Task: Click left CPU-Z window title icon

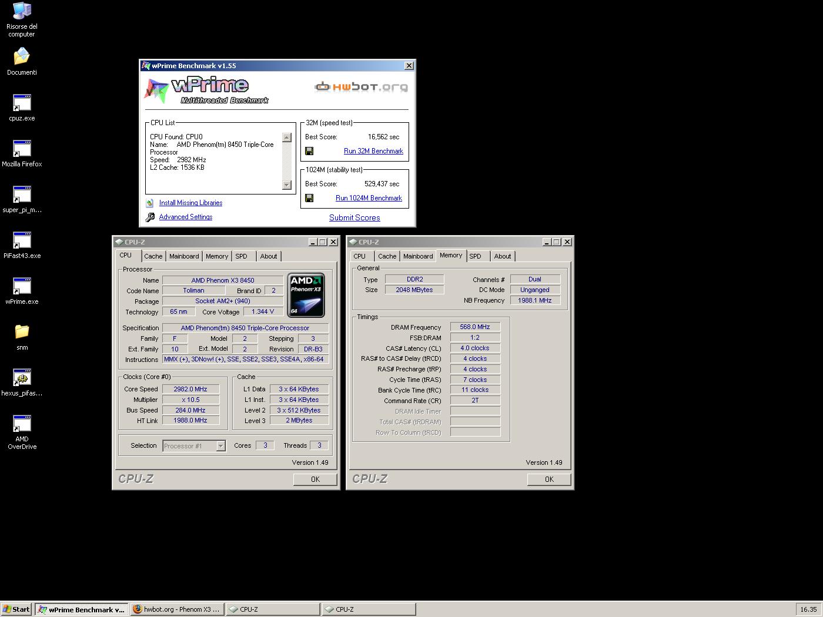Action: [119, 242]
